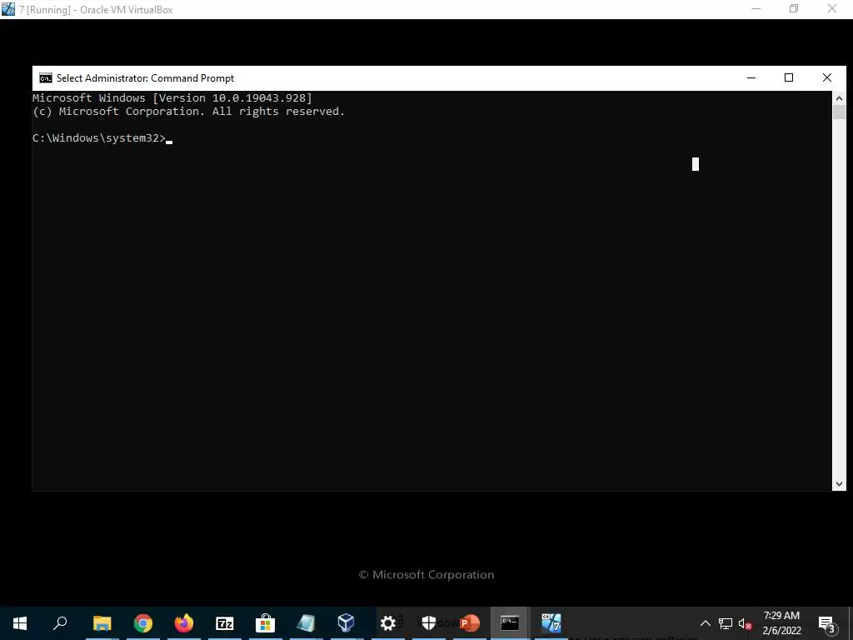Screen dimensions: 853x640
Task: Restore down the VirtualBox window
Action: [794, 9]
